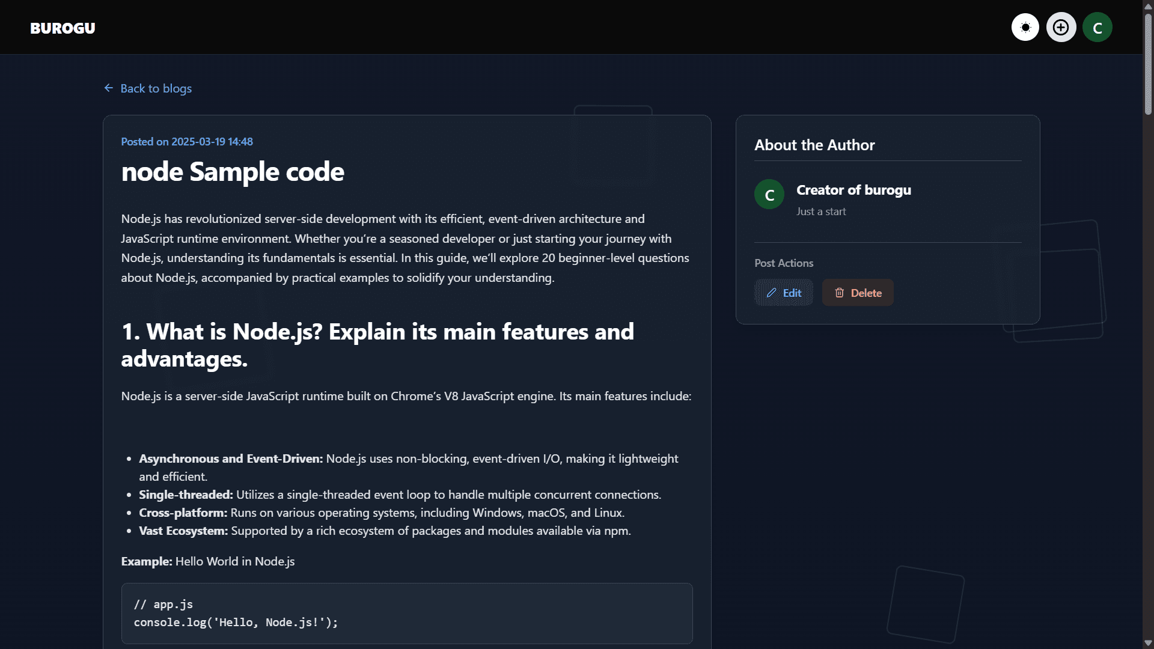This screenshot has height=649, width=1154.
Task: Click inside the app.js code block
Action: point(406,614)
